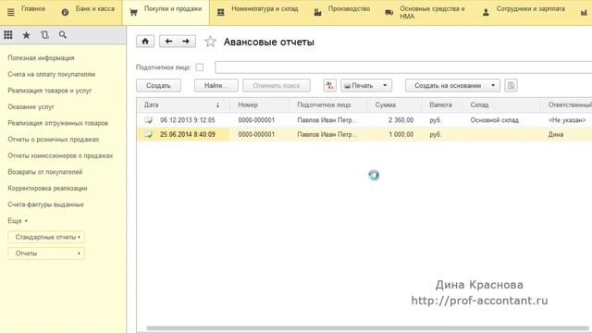Open Корректировка реализации link
592x333 pixels.
click(47, 188)
